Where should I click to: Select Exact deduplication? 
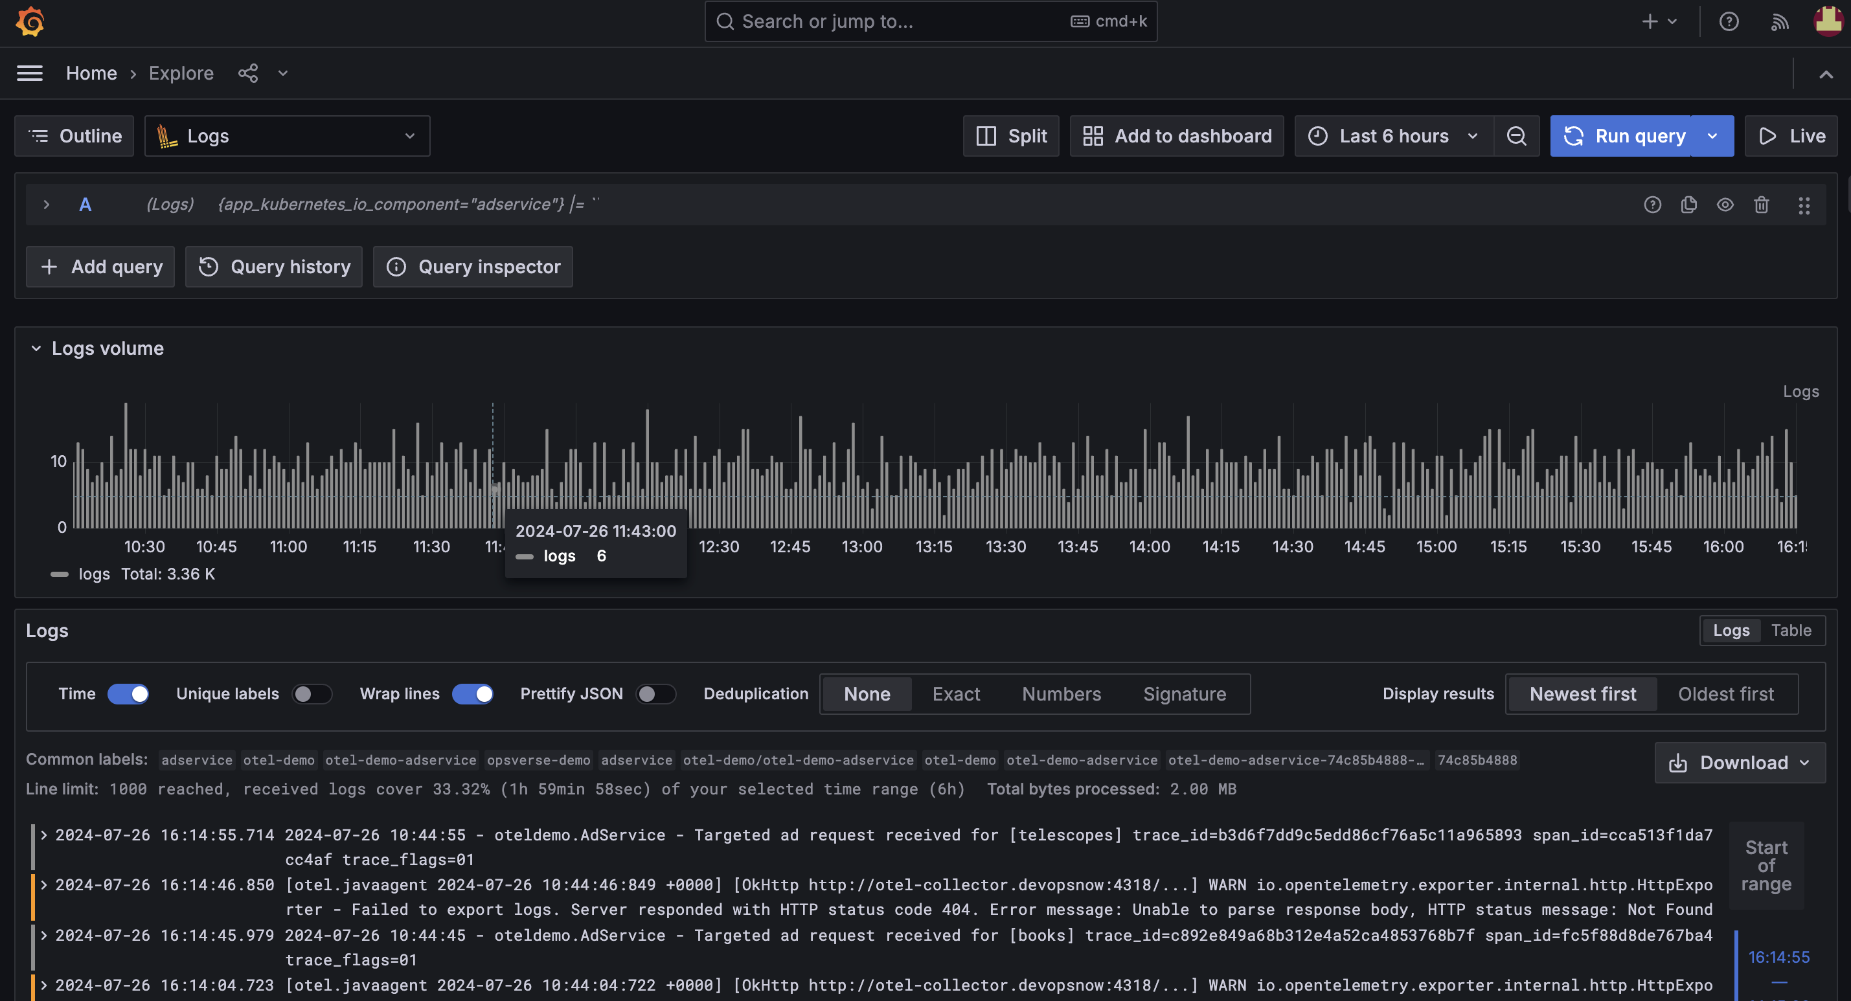pyautogui.click(x=956, y=693)
